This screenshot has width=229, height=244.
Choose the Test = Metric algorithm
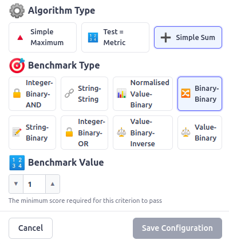point(115,37)
